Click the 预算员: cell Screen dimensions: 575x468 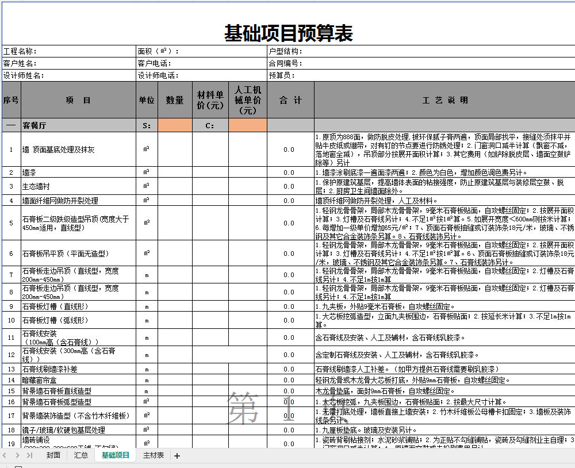(x=421, y=75)
